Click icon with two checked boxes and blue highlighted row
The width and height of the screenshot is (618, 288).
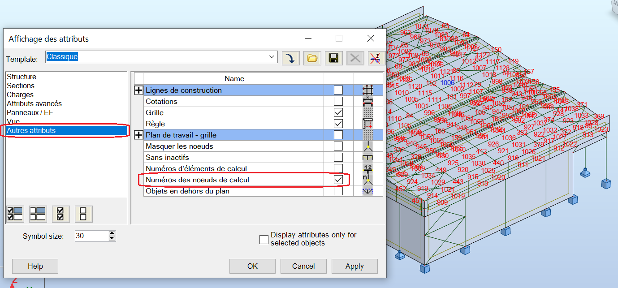[x=16, y=214]
